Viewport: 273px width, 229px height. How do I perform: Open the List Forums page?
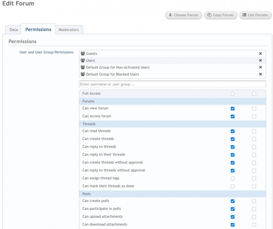coord(255,15)
